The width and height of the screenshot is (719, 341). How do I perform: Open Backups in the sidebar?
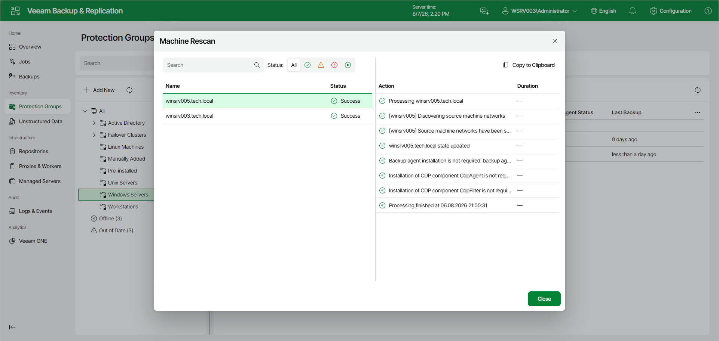click(x=38, y=77)
